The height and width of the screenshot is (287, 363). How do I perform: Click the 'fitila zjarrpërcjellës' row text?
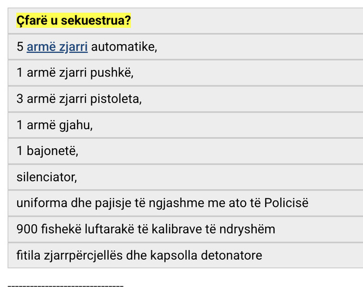pos(139,255)
